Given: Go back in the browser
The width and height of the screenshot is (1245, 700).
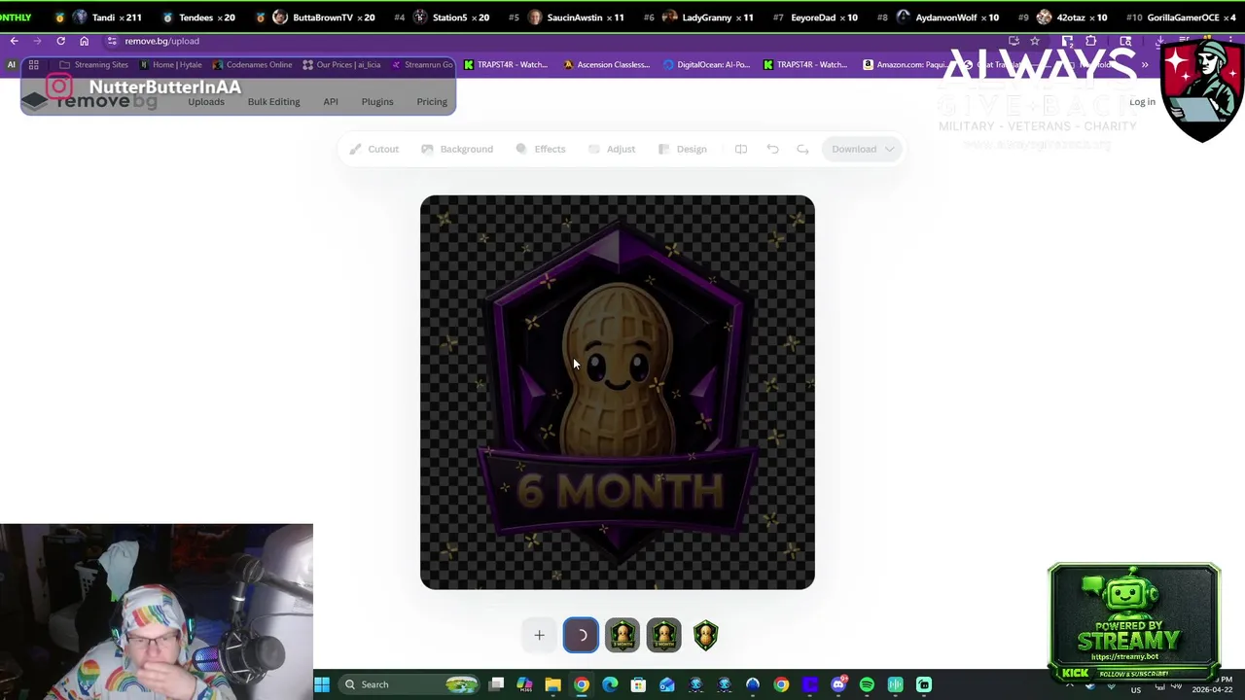Looking at the screenshot, I should point(15,41).
